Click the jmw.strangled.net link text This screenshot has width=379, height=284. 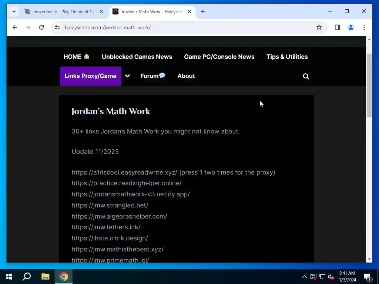point(110,206)
